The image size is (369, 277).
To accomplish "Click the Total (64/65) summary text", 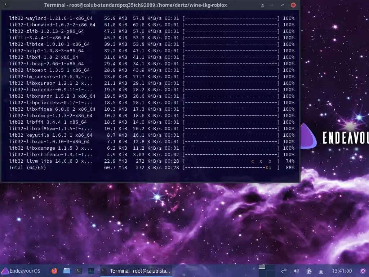I will tap(27, 168).
